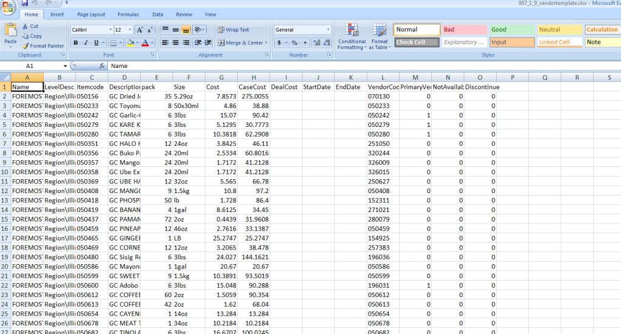621x334 pixels.
Task: Select row 10 header
Action: [x=5, y=172]
